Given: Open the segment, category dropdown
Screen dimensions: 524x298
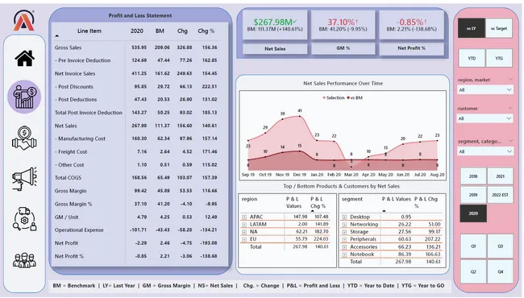Looking at the screenshot, I should [484, 151].
